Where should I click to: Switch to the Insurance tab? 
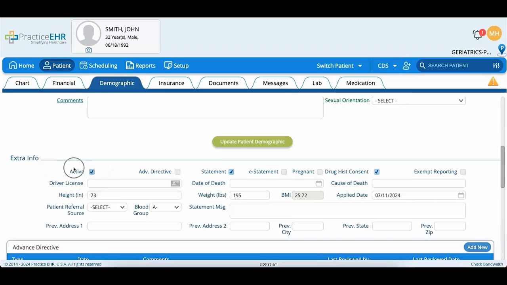point(172,83)
